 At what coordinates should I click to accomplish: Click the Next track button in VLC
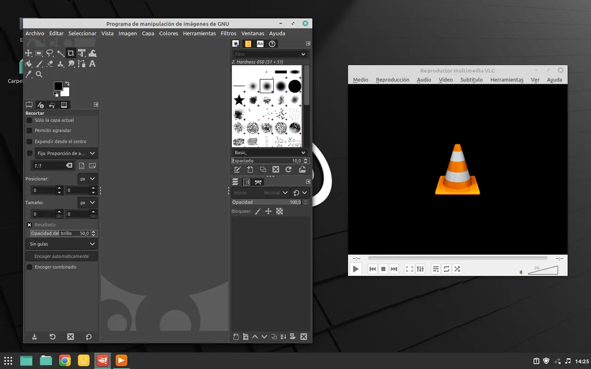pyautogui.click(x=394, y=269)
